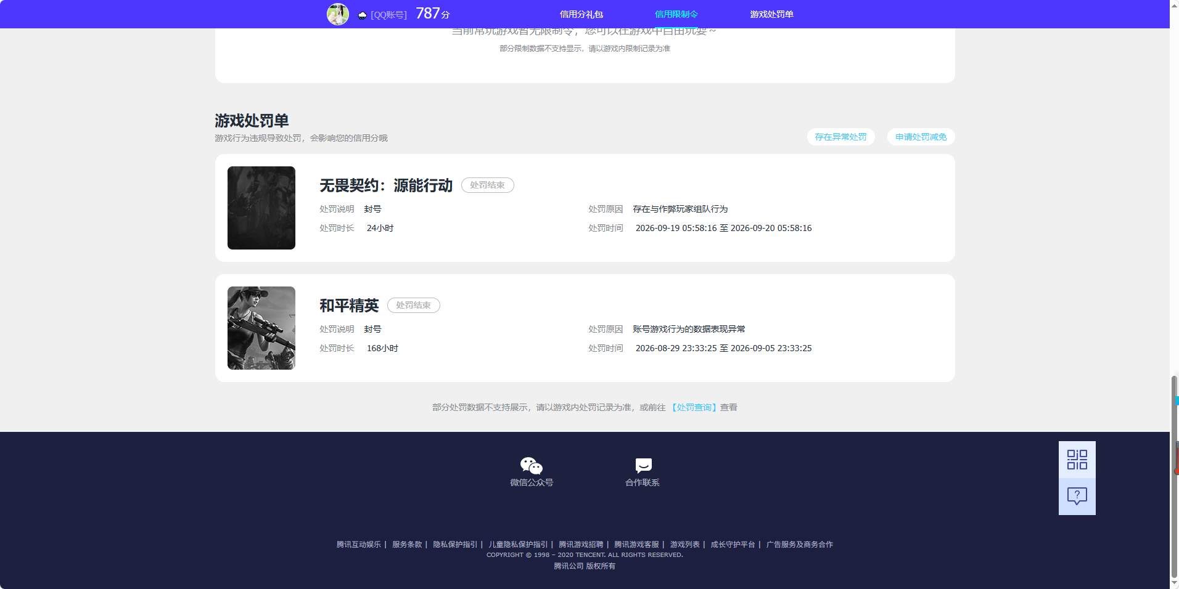Open the WeChat official account icon
This screenshot has height=589, width=1179.
click(x=532, y=465)
